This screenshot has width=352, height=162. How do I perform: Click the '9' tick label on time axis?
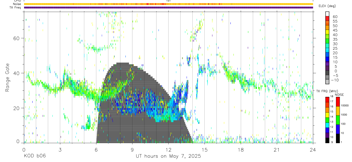click(132, 150)
